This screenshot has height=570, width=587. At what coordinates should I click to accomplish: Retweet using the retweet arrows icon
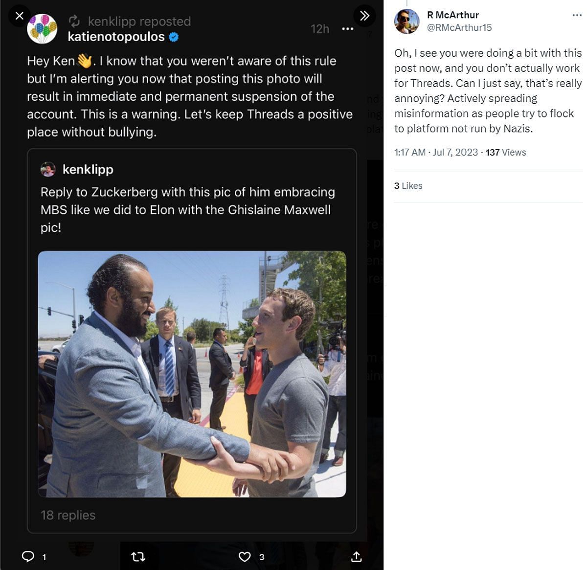[138, 556]
